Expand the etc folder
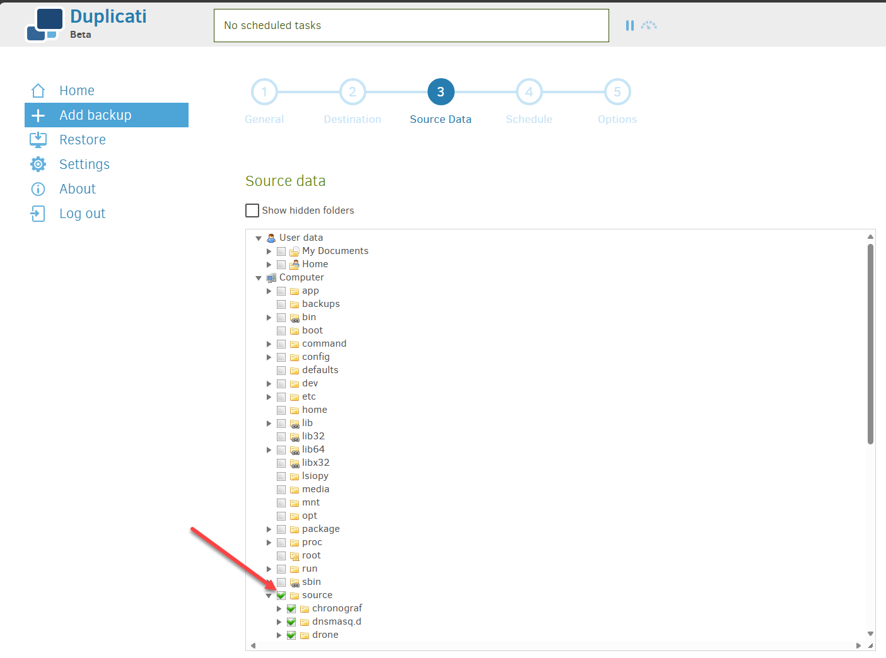 [269, 396]
